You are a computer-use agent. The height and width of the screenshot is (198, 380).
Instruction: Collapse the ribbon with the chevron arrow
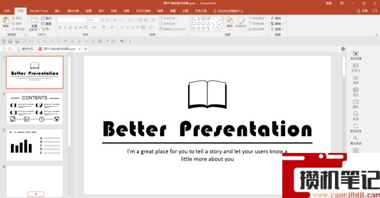376,35
